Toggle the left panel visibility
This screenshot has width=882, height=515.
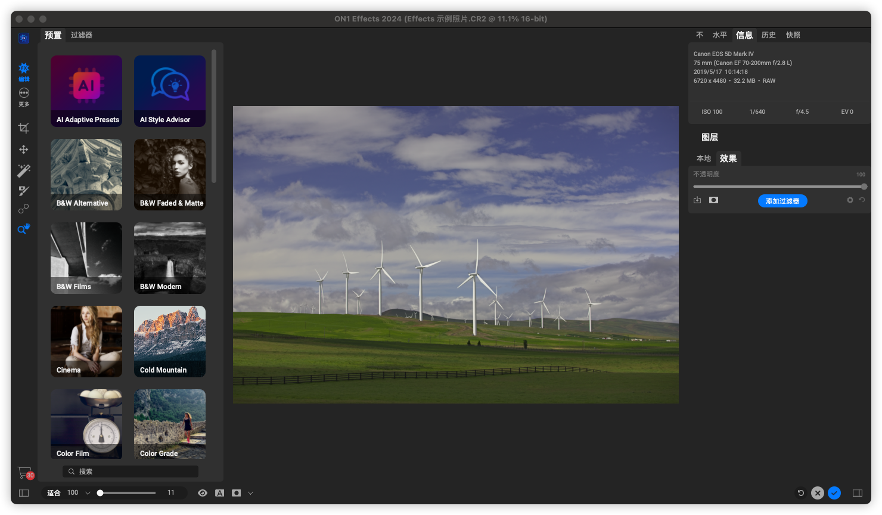tap(24, 493)
